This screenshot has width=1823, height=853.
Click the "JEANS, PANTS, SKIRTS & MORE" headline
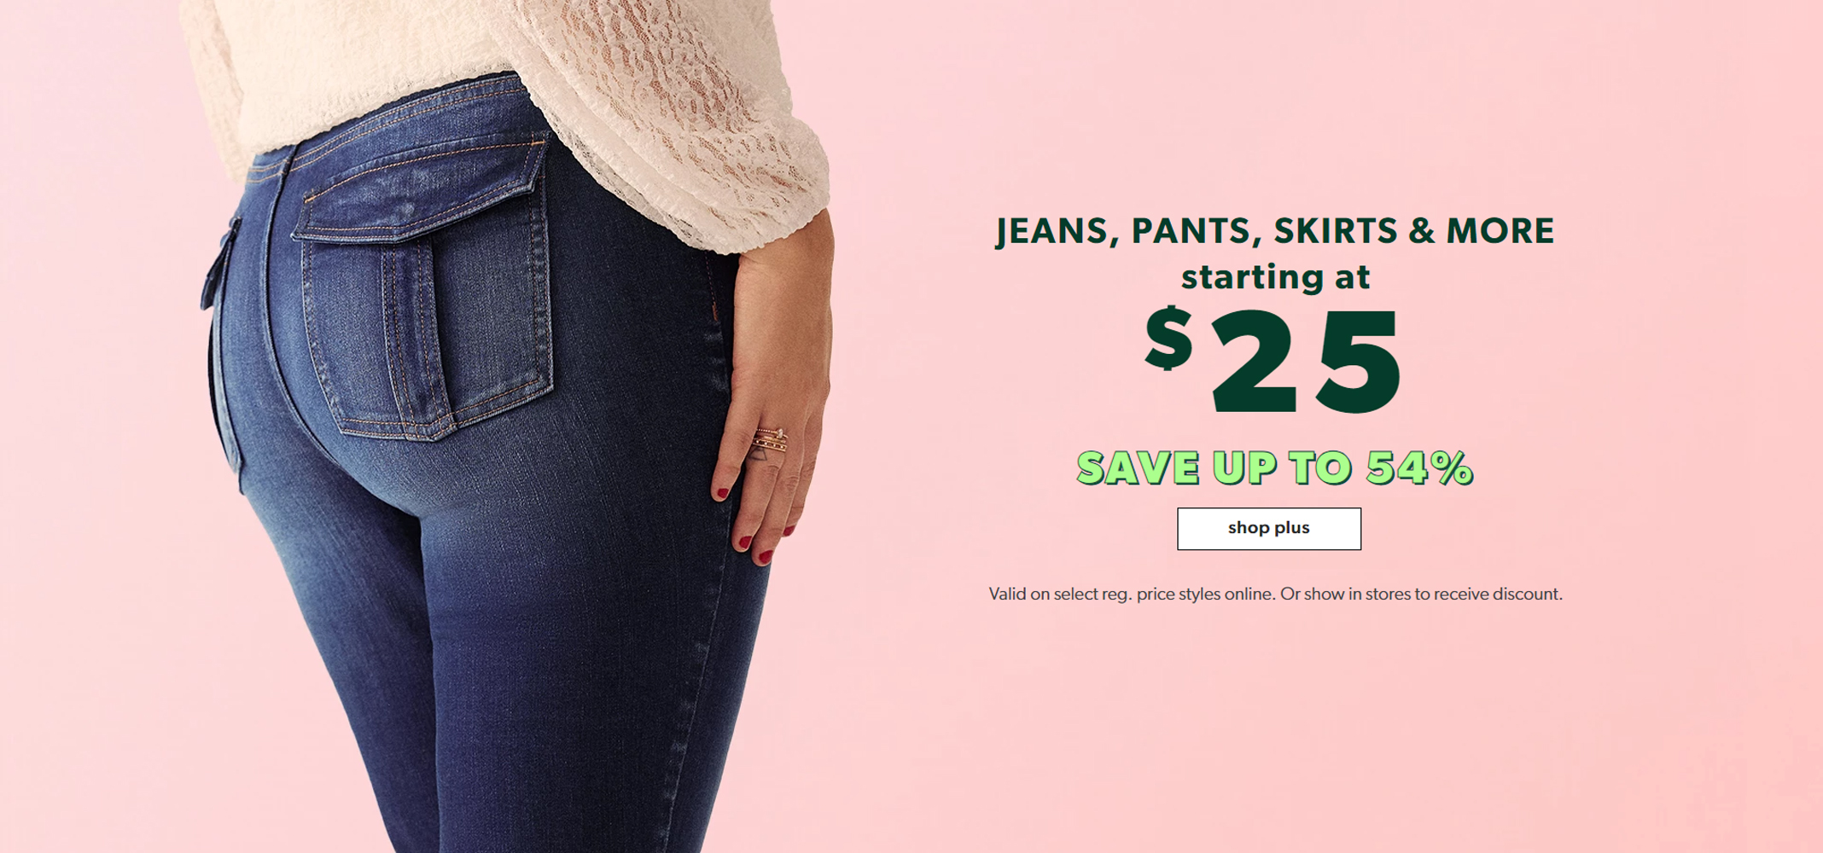(x=1275, y=231)
